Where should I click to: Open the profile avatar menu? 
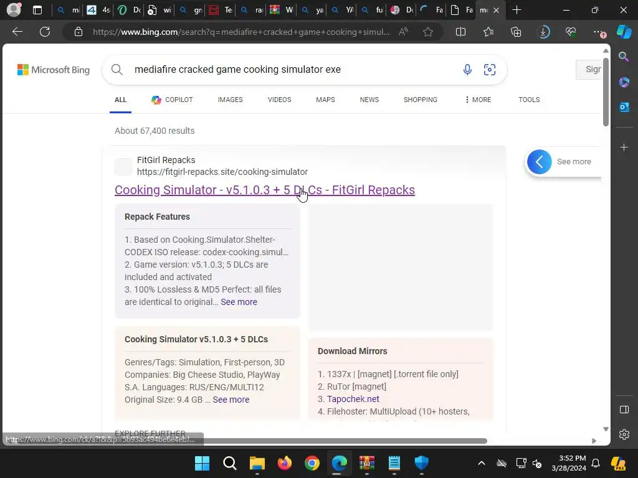[x=14, y=10]
